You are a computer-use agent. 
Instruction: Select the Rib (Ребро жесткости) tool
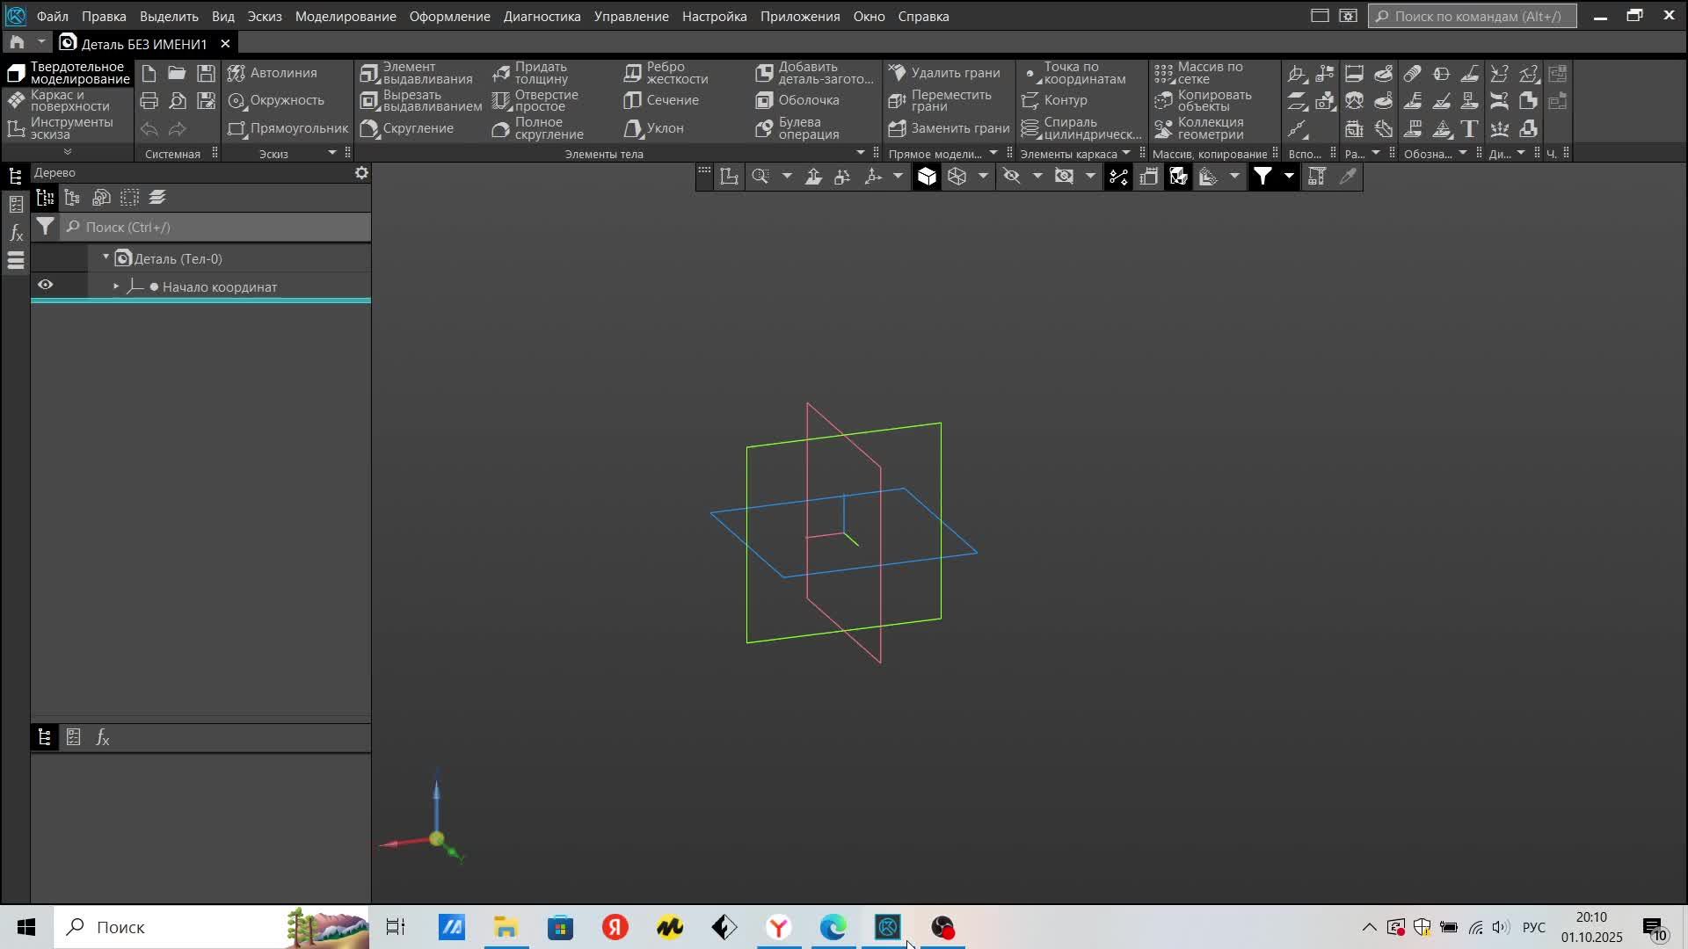tap(666, 73)
